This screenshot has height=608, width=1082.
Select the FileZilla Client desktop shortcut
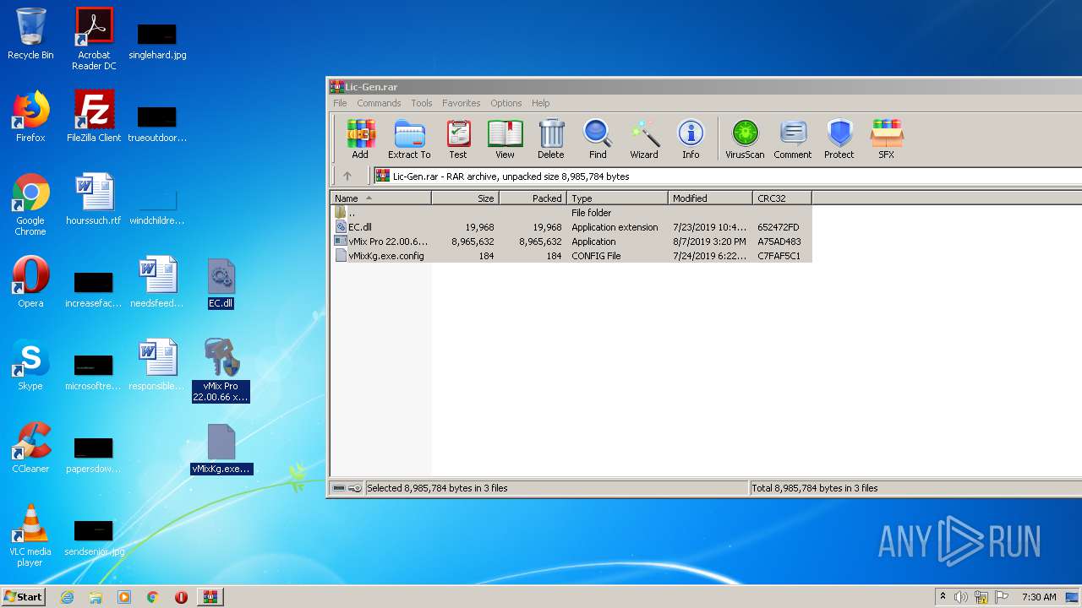coord(94,117)
